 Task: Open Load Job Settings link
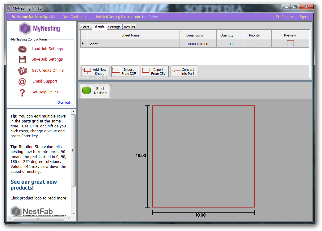[x=47, y=49]
